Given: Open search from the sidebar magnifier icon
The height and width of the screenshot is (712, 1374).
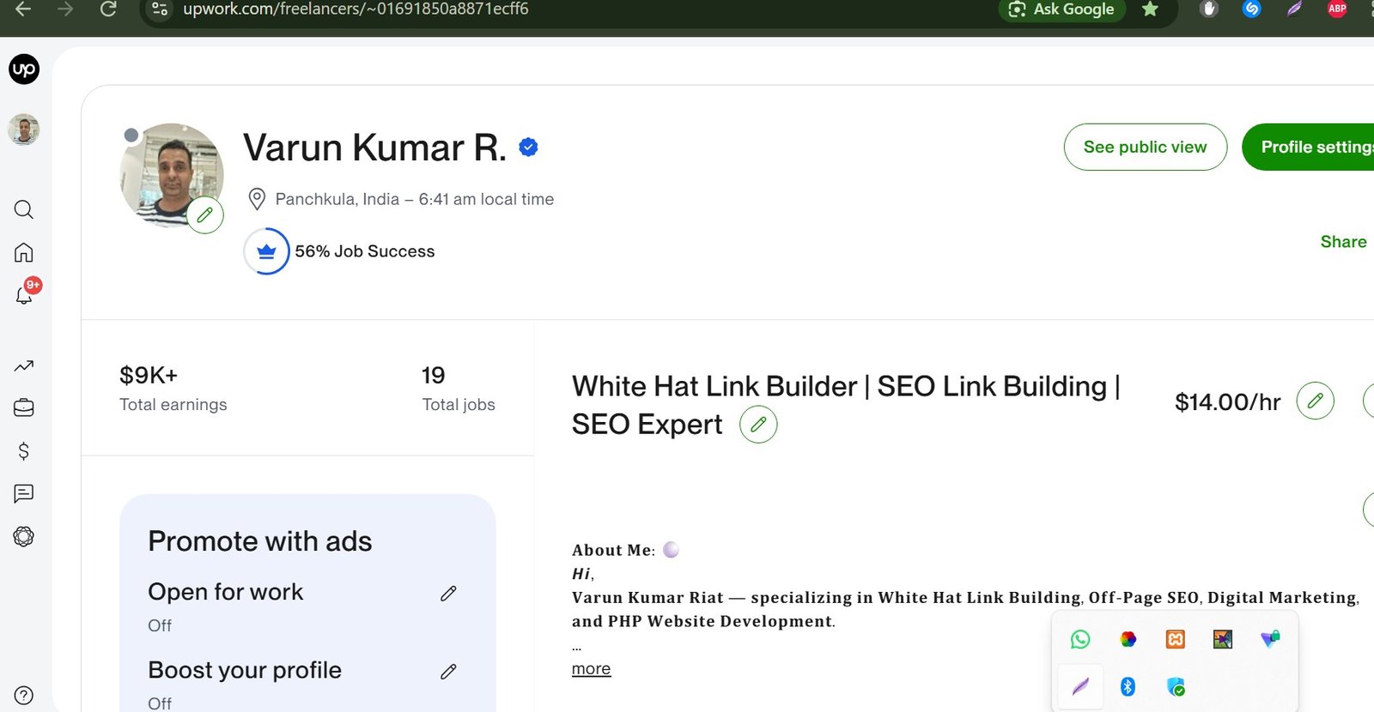Looking at the screenshot, I should click(x=24, y=209).
